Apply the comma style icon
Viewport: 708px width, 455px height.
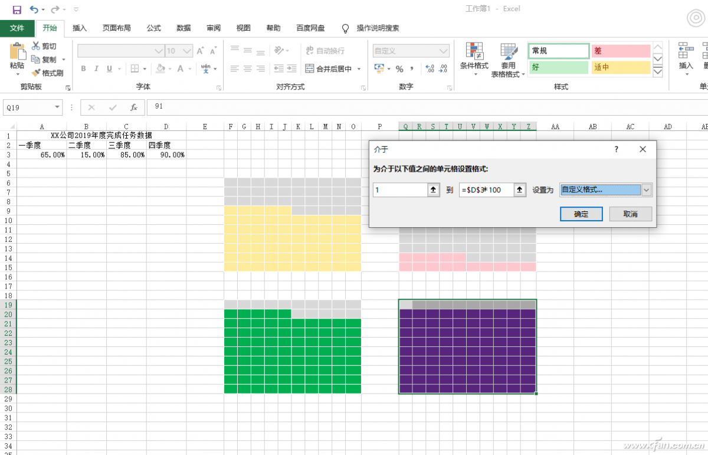coord(412,68)
